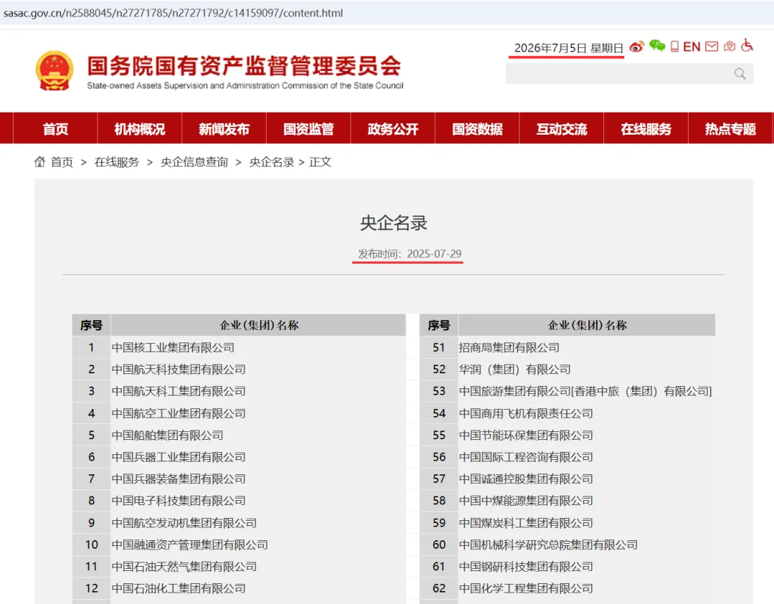Open 政务公开 navigation menu

click(x=393, y=129)
